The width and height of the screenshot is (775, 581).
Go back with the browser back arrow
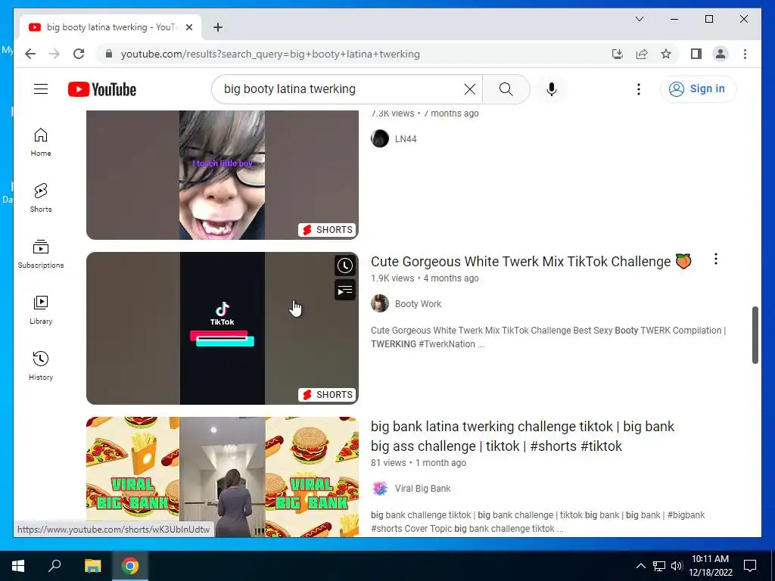click(30, 54)
